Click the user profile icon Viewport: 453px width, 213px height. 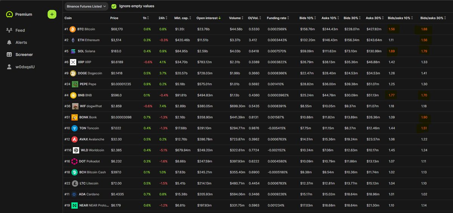pos(9,67)
